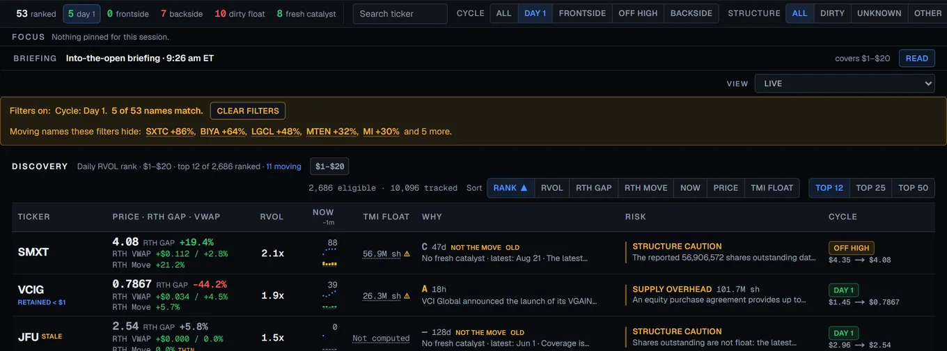The height and width of the screenshot is (351, 947).
Task: Toggle the '5 day 1' summary chip
Action: (x=81, y=13)
